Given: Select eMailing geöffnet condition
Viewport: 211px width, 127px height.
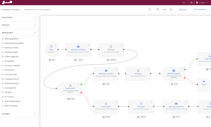Looking at the screenshot, I should pyautogui.click(x=12, y=39).
